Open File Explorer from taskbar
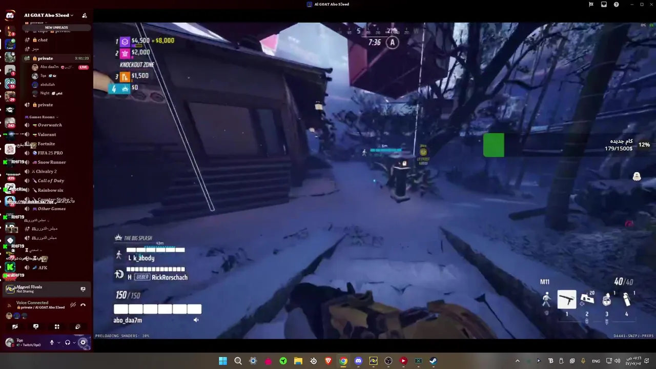Image resolution: width=656 pixels, height=369 pixels. [298, 361]
